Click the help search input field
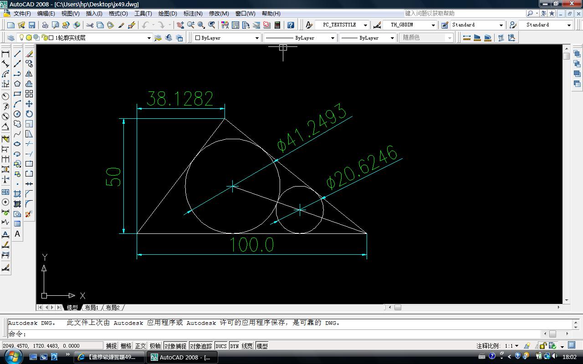The height and width of the screenshot is (364, 583). click(x=465, y=13)
